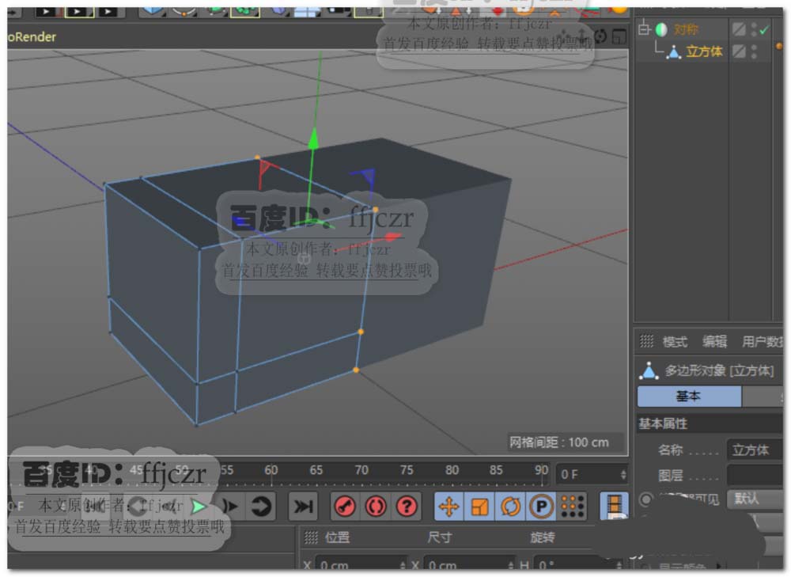Record active objects with the red key icon
Screen dimensions: 791x577
click(345, 507)
